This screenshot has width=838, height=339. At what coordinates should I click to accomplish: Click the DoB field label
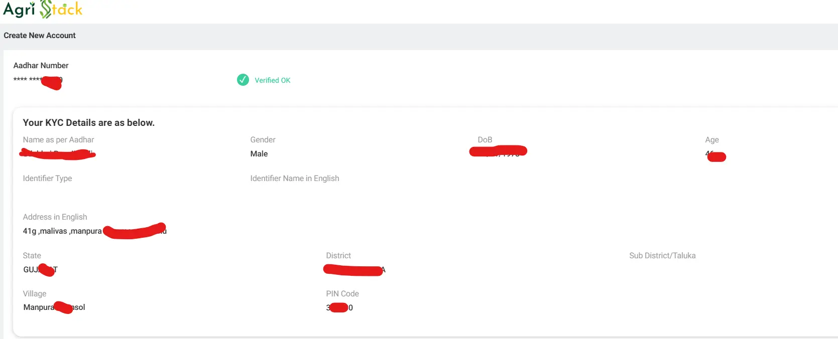pos(485,140)
